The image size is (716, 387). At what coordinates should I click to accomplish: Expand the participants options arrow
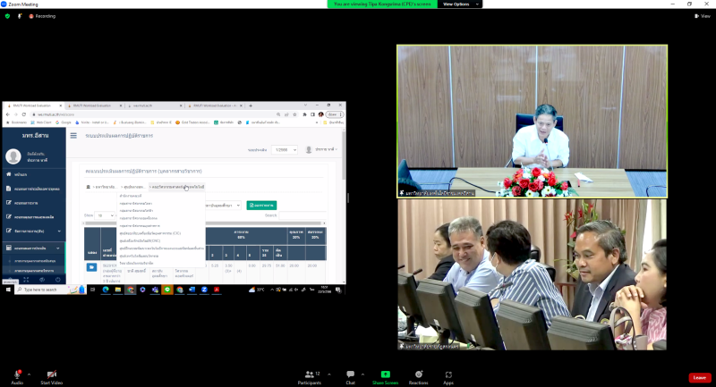(326, 374)
